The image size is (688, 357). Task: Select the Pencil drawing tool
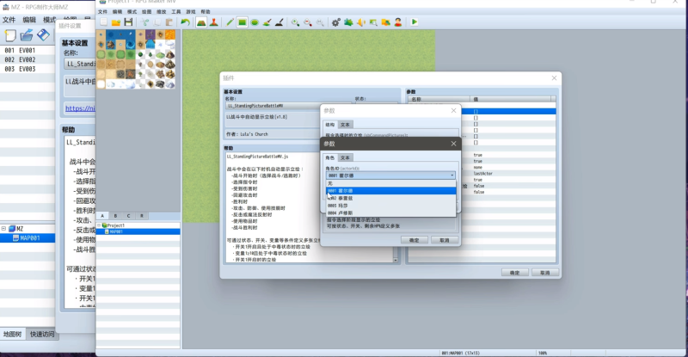pos(230,22)
